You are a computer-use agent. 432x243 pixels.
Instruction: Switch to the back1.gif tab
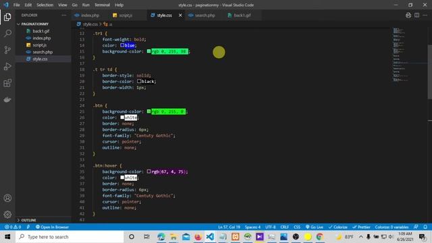pyautogui.click(x=242, y=16)
